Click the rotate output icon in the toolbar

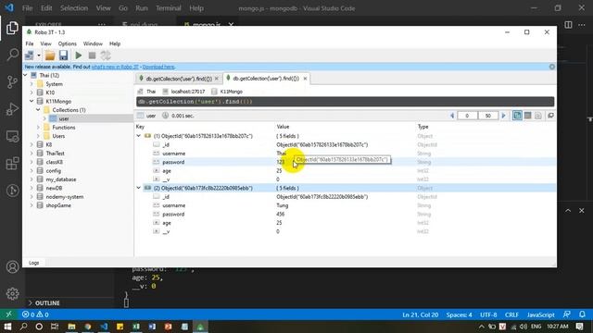106,55
